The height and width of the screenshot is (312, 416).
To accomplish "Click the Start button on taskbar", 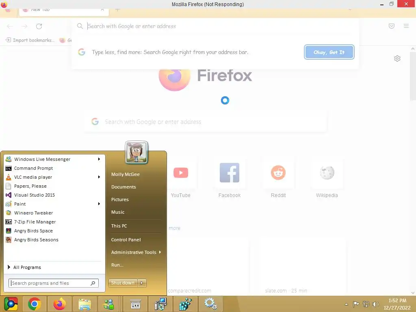I will 11,304.
